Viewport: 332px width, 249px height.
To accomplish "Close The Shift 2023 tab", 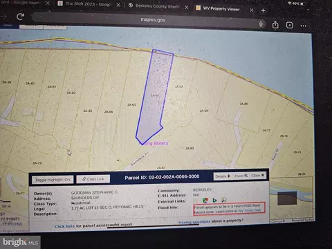I will point(118,5).
